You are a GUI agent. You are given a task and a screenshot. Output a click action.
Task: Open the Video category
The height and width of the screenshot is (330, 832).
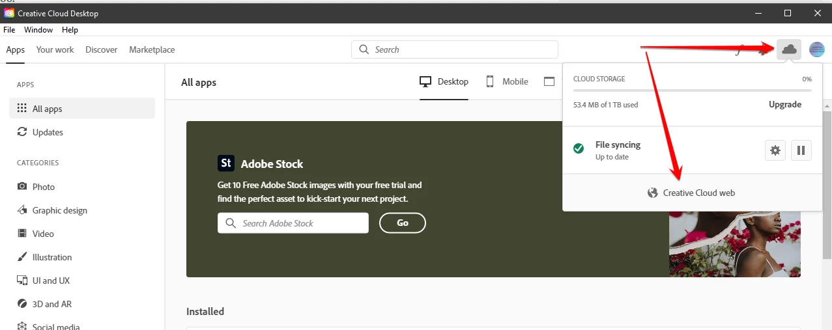point(82,234)
